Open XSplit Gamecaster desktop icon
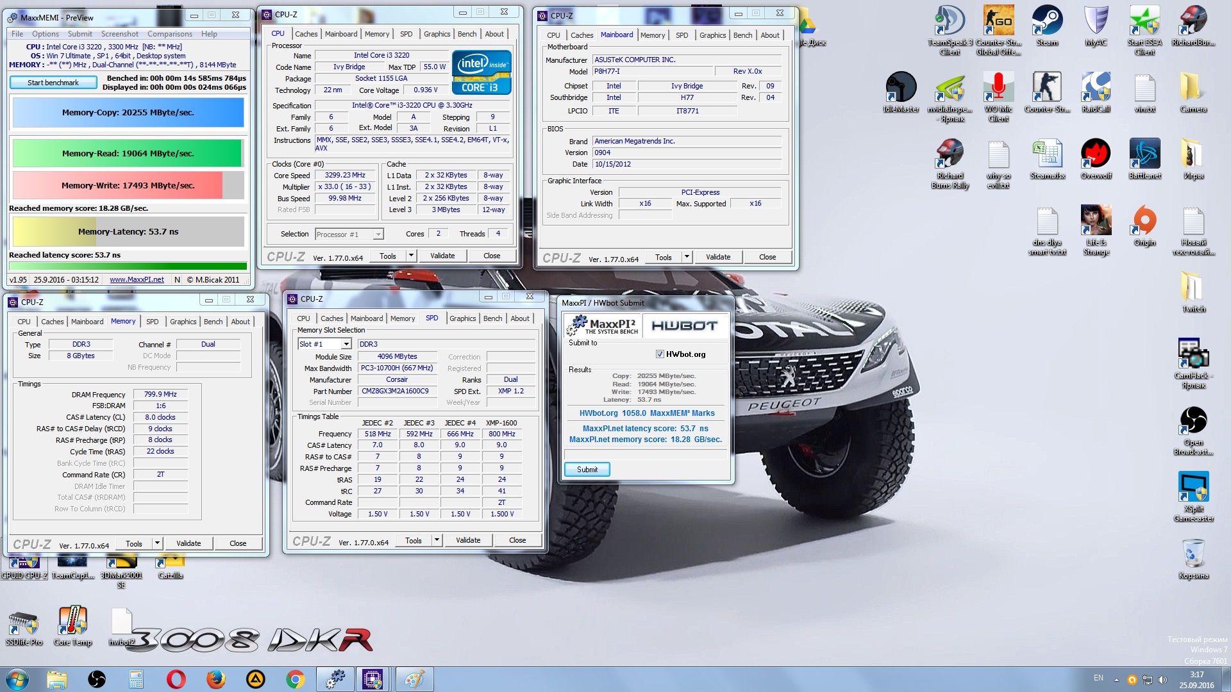 tap(1193, 496)
